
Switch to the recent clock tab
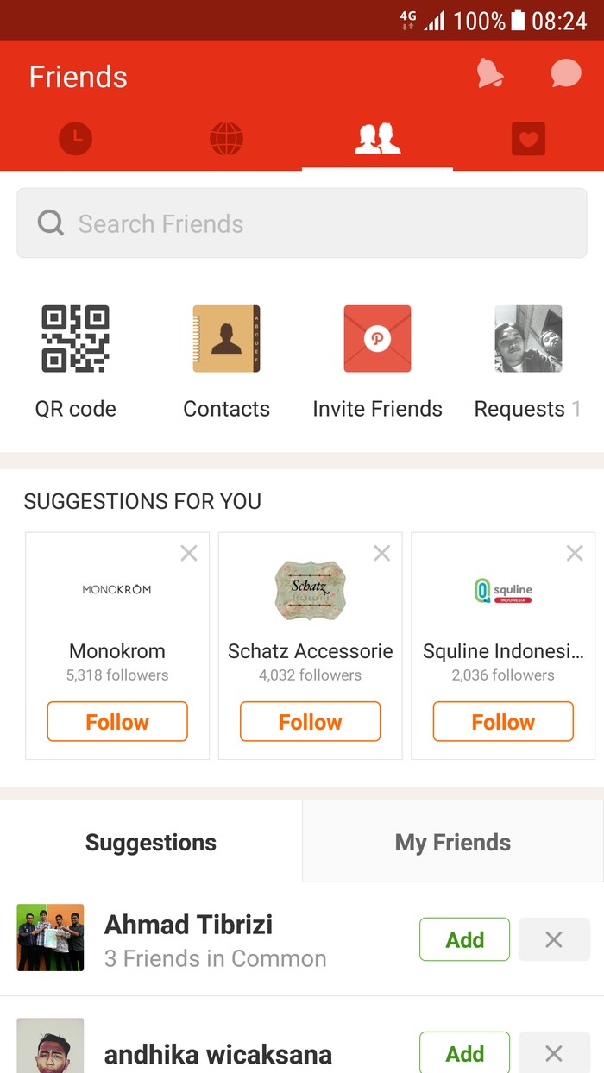coord(75,139)
